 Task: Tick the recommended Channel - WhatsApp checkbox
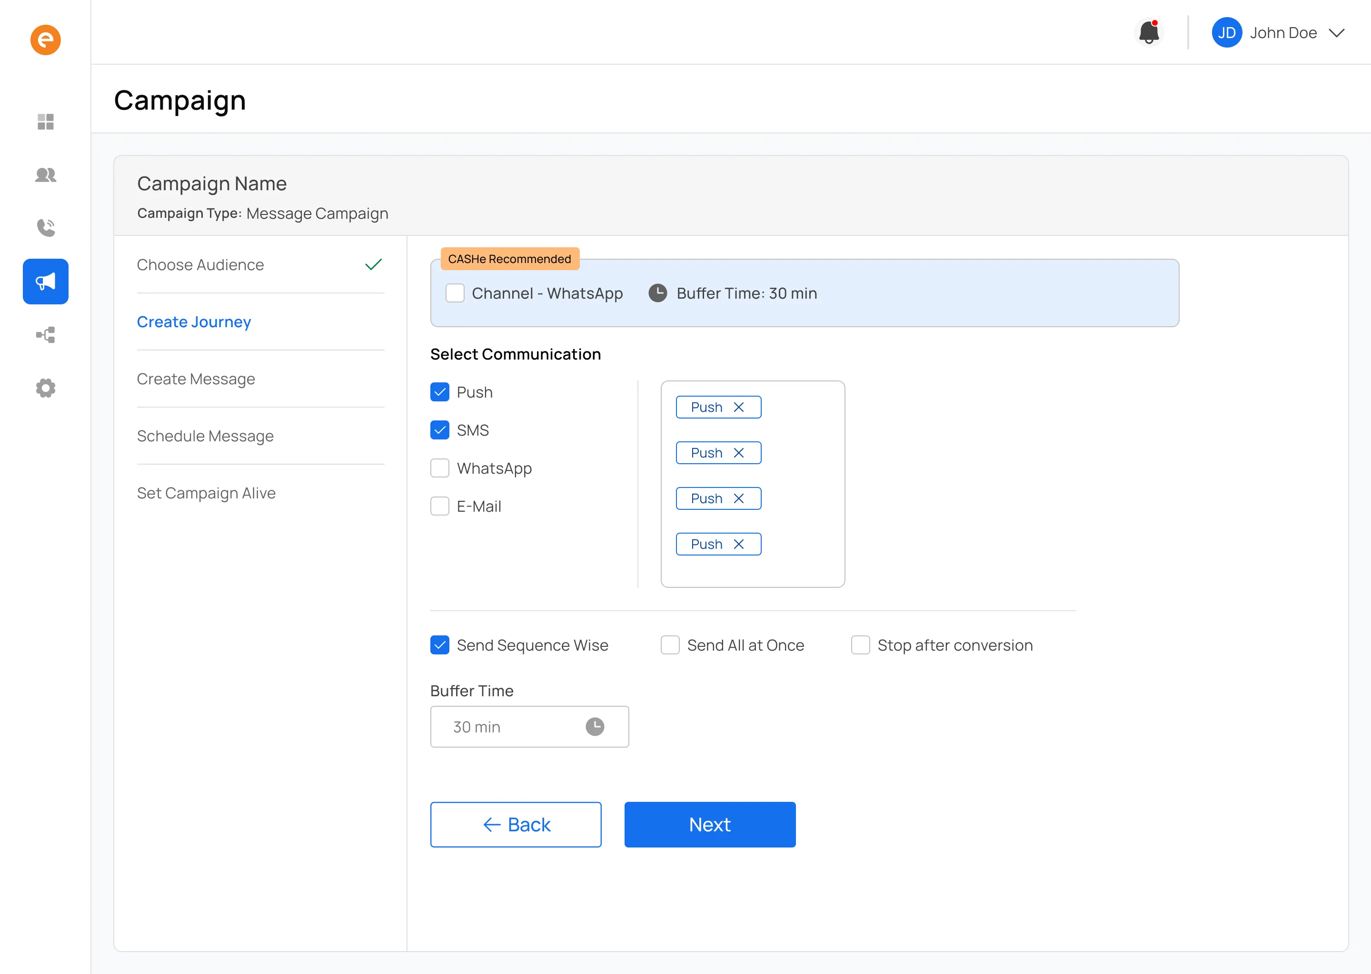(455, 293)
